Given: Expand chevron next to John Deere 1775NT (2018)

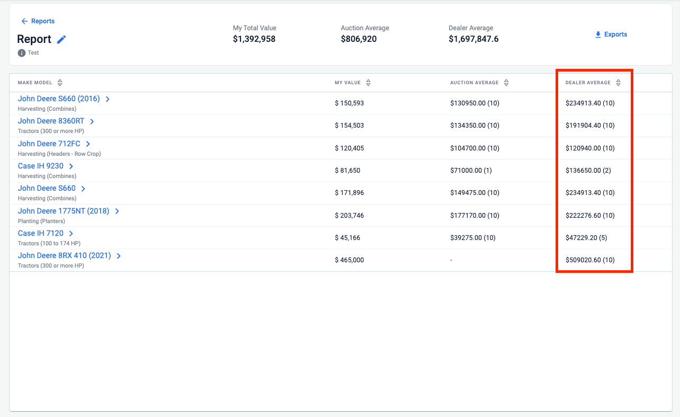Looking at the screenshot, I should pos(117,211).
